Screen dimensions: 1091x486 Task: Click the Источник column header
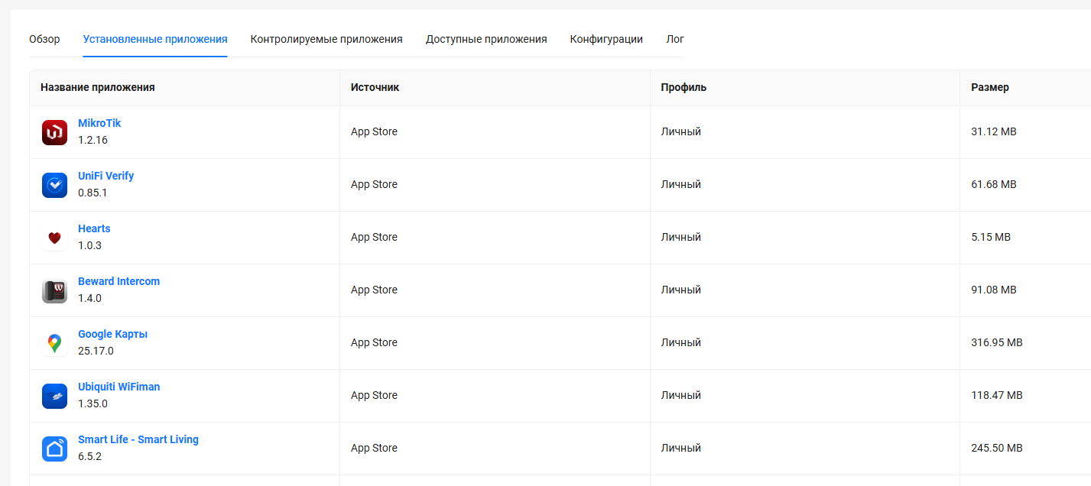tap(375, 87)
